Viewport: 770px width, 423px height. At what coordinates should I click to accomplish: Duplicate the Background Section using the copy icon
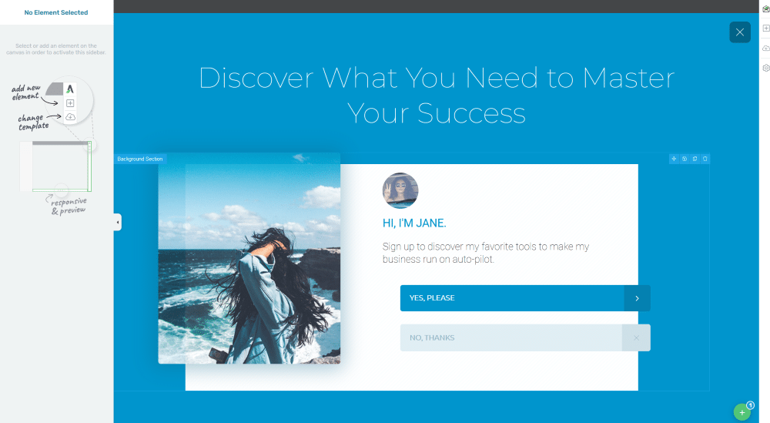[695, 159]
